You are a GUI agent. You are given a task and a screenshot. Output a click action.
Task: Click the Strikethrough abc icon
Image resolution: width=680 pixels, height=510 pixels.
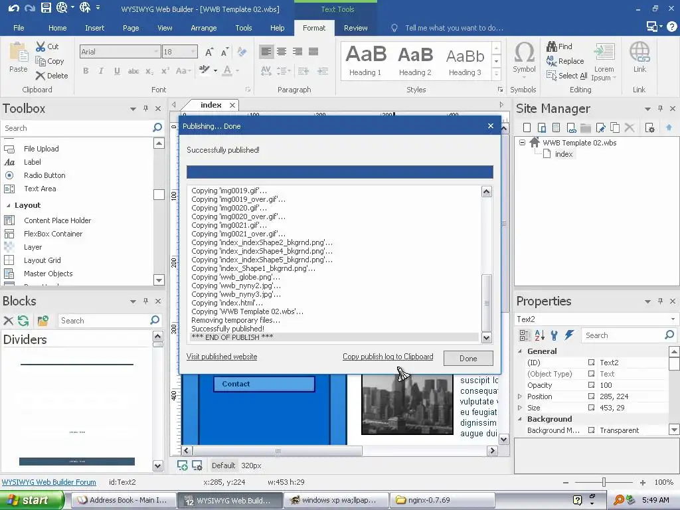pos(133,70)
